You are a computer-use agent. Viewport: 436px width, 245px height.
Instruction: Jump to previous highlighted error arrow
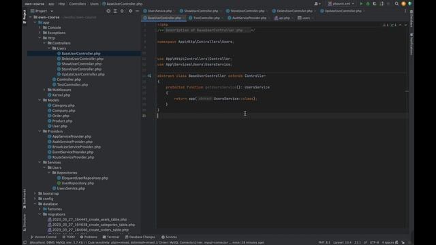[401, 25]
